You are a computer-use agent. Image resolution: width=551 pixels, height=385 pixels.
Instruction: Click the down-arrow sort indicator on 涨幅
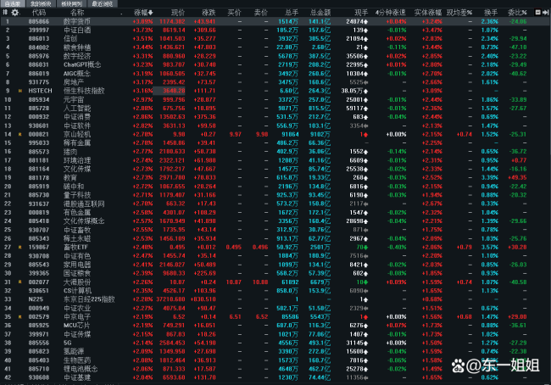tap(151, 13)
